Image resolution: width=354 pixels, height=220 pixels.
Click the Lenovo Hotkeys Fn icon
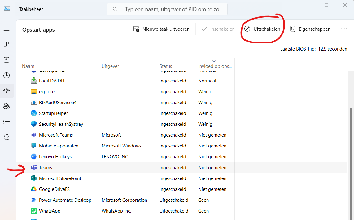pyautogui.click(x=34, y=156)
